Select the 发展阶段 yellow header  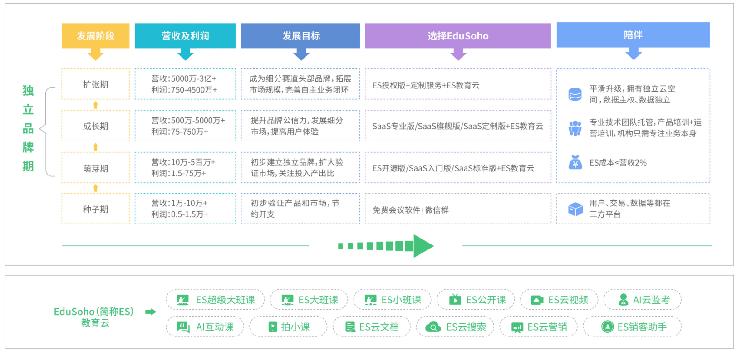95,36
